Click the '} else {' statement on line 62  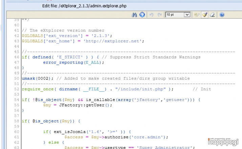(x=54, y=142)
